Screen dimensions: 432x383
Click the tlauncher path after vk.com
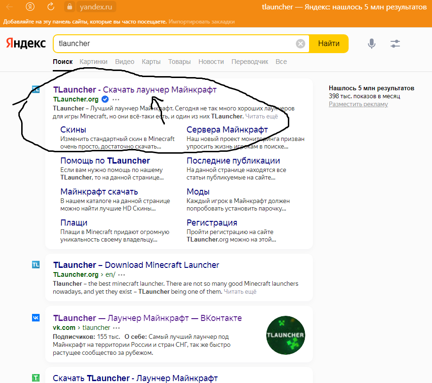coord(96,328)
